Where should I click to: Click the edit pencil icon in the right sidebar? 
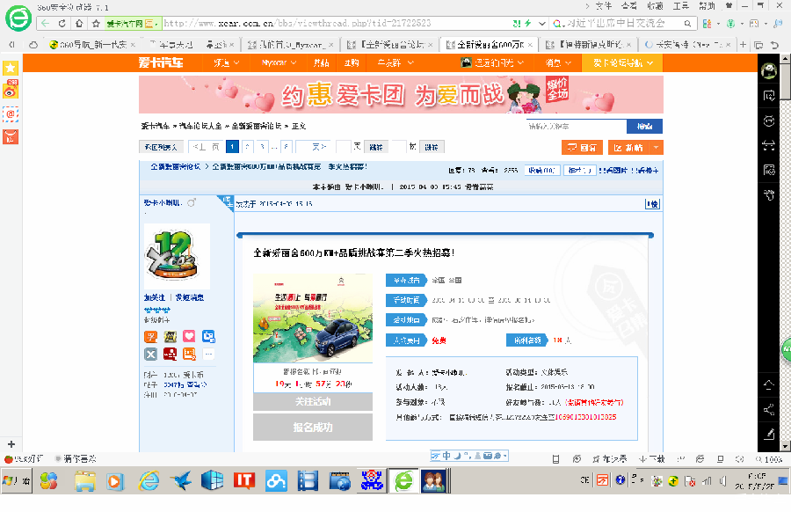pos(769,434)
